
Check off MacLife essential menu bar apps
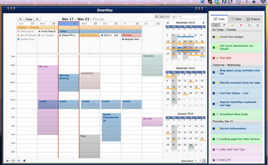coord(214,83)
